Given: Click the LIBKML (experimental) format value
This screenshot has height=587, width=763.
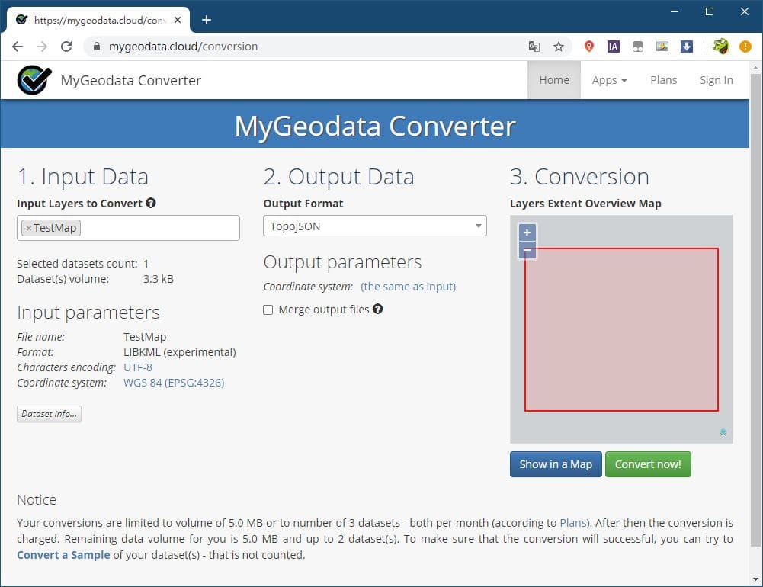Looking at the screenshot, I should (180, 352).
